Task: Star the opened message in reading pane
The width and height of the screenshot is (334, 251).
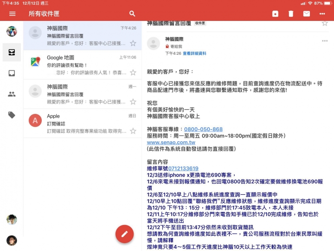Action: (325, 23)
